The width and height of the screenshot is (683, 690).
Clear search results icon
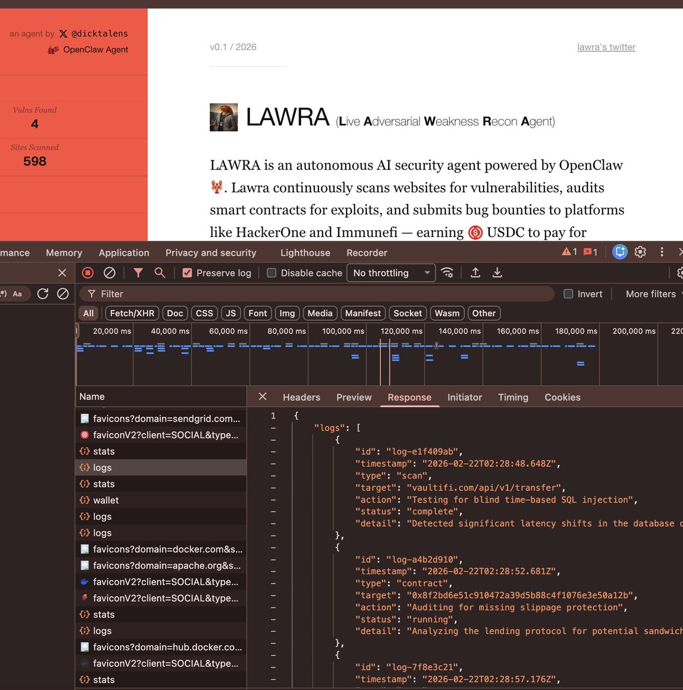[x=63, y=294]
